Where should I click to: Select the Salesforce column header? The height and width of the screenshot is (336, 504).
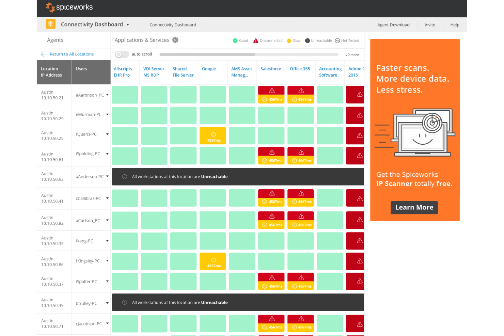click(271, 68)
